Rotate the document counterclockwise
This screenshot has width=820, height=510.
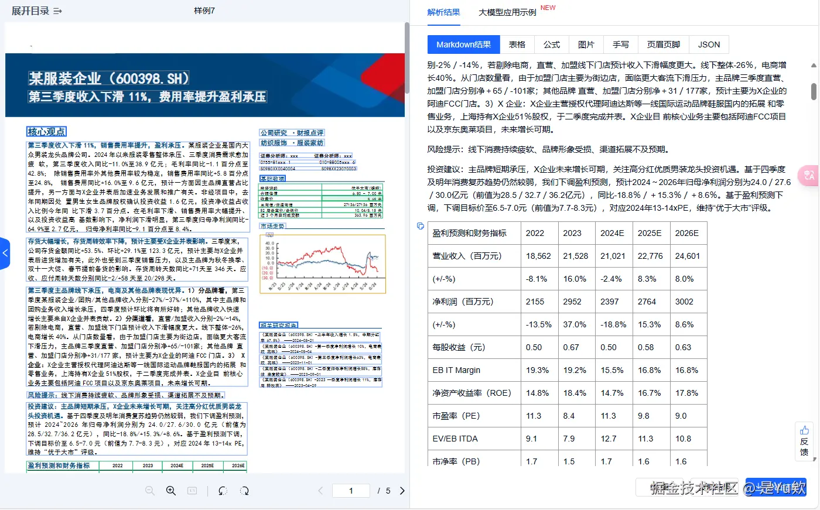[223, 491]
